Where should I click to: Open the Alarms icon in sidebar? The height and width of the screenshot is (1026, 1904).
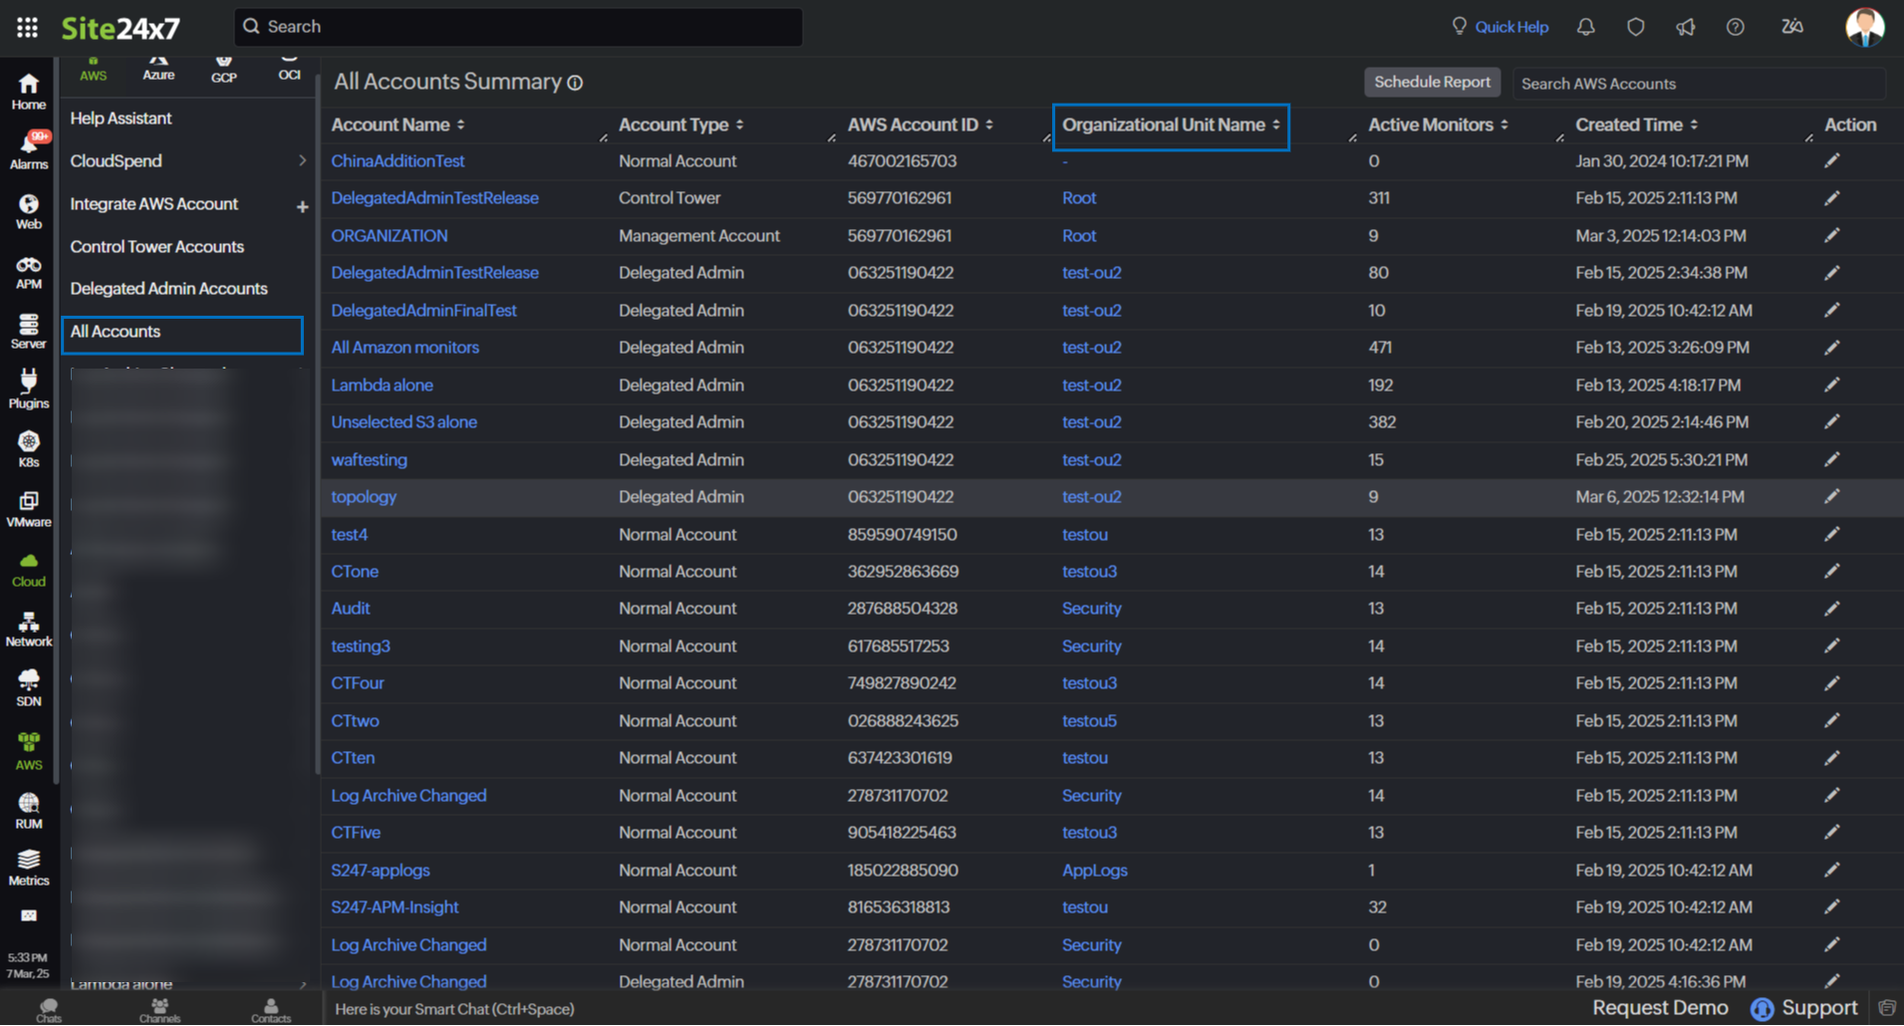[29, 150]
